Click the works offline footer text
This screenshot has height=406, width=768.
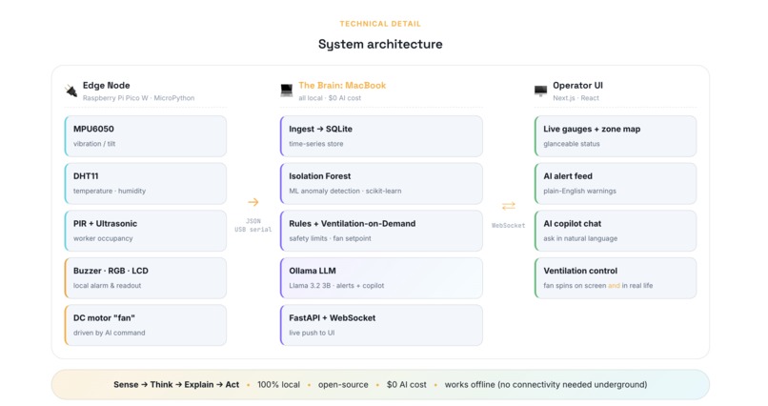(x=546, y=384)
